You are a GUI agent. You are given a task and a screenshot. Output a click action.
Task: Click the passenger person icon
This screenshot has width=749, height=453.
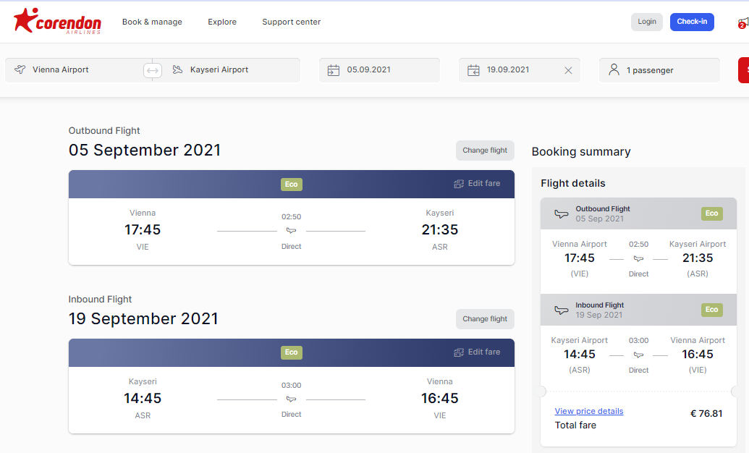pyautogui.click(x=614, y=69)
